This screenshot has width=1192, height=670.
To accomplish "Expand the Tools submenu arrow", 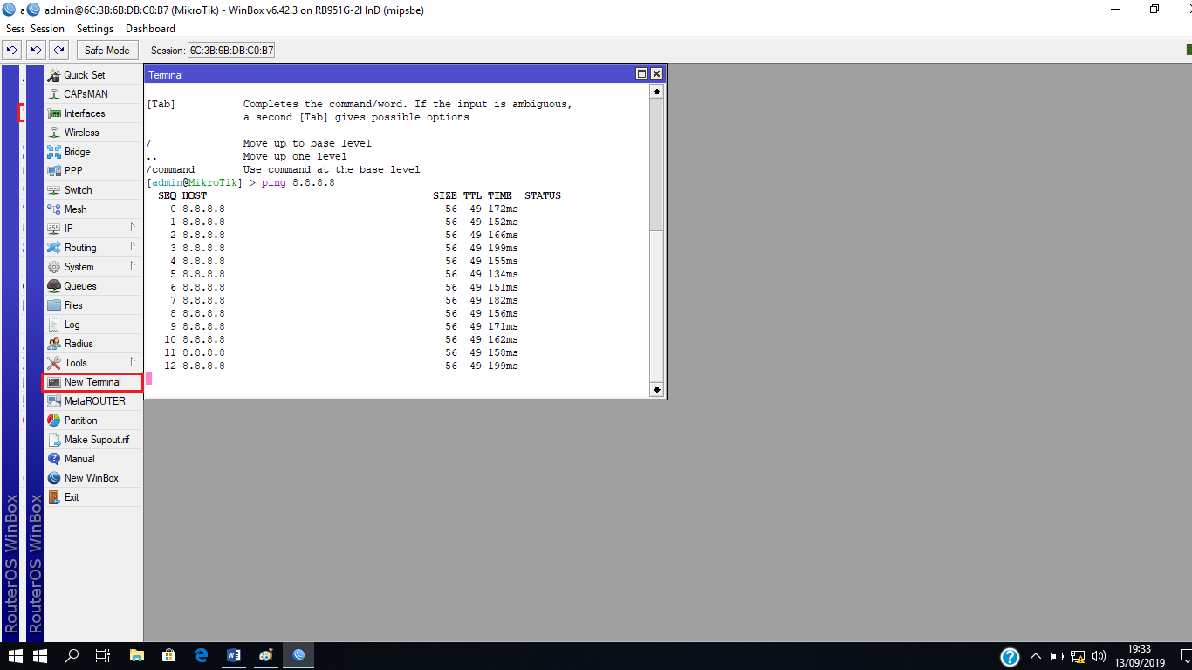I will tap(133, 361).
